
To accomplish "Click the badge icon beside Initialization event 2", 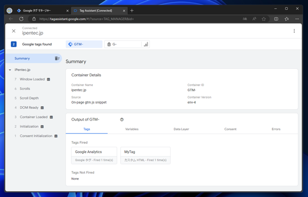I will (42, 127).
